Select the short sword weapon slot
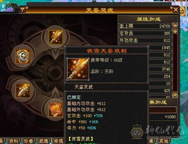The height and width of the screenshot is (144, 188). click(23, 91)
